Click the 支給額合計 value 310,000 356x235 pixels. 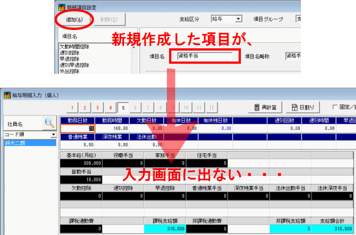333,229
